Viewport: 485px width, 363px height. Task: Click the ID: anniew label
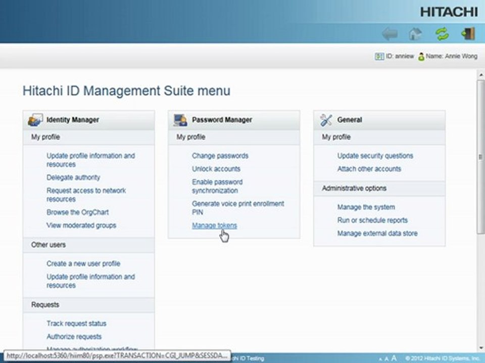click(x=400, y=56)
